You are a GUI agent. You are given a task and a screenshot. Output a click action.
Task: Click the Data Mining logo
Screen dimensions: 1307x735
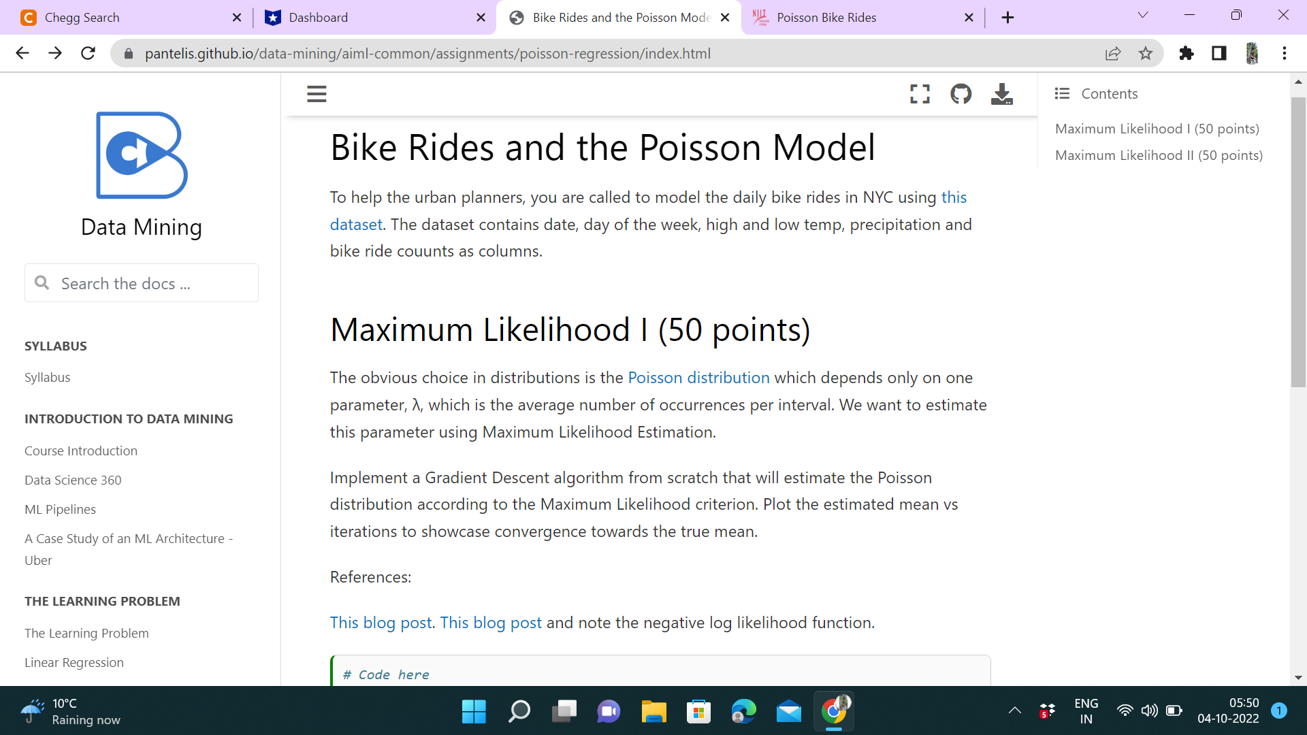141,155
